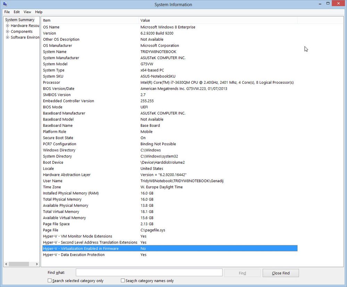Screen dimensions: 347x287
Task: Click value TRIDYW8NOTEBOOK for System Name
Action: [158, 52]
